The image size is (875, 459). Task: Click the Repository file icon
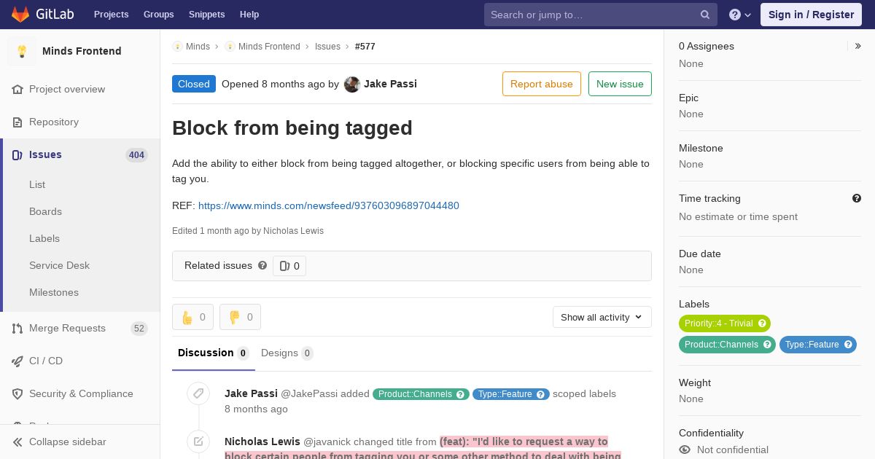pyautogui.click(x=17, y=122)
